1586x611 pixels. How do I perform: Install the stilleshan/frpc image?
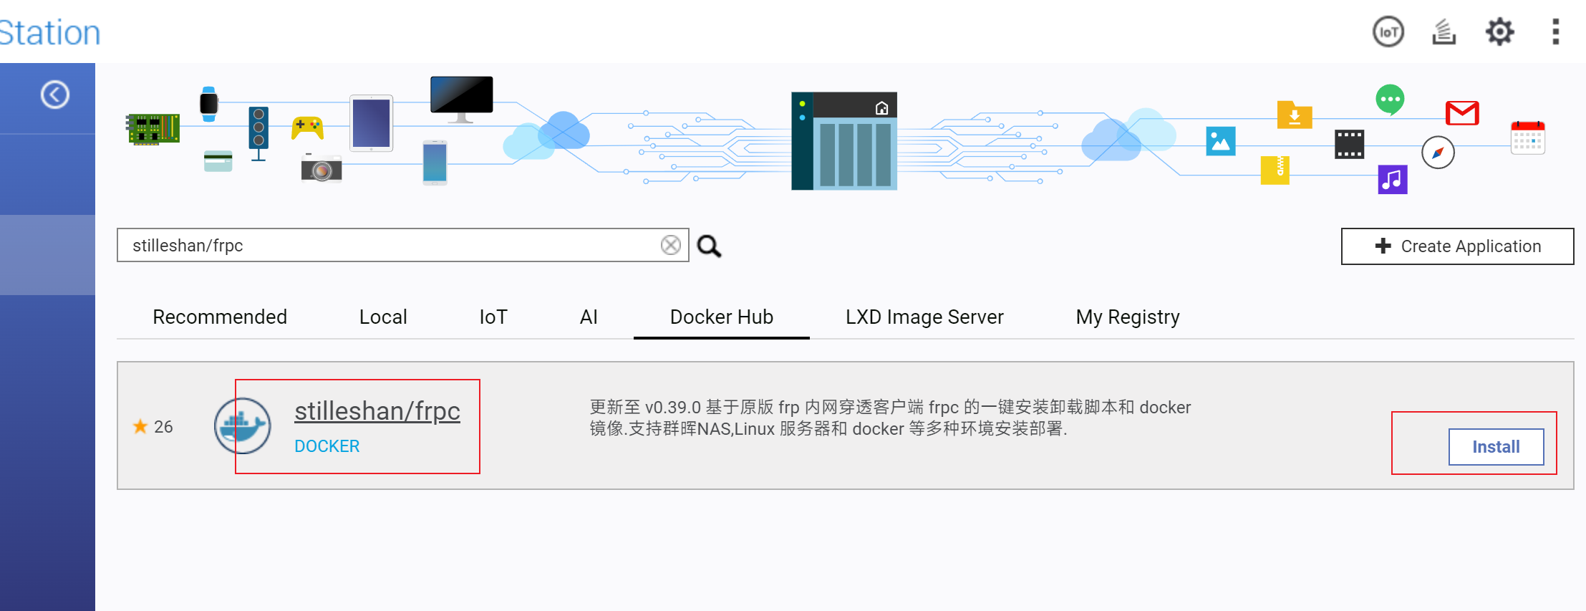point(1496,447)
